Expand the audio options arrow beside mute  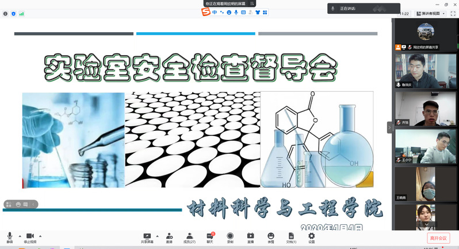[x=20, y=236]
